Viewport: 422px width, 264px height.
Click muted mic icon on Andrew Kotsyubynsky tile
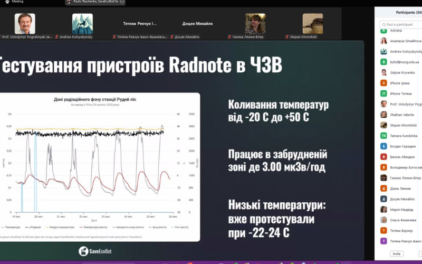[x=57, y=37]
